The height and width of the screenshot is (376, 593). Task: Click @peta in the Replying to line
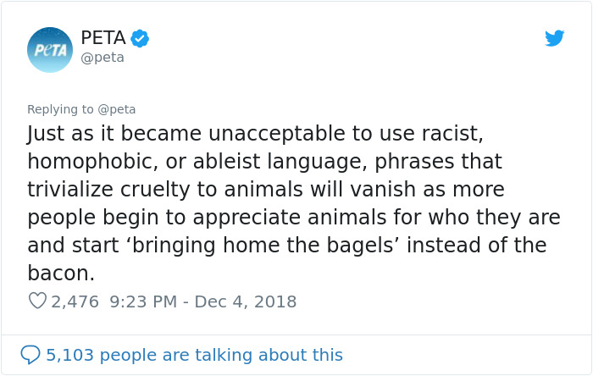tap(117, 109)
